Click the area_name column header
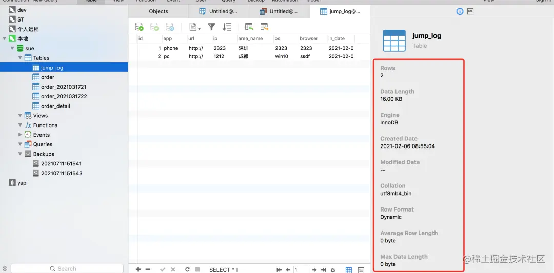This screenshot has height=273, width=554. (x=255, y=38)
